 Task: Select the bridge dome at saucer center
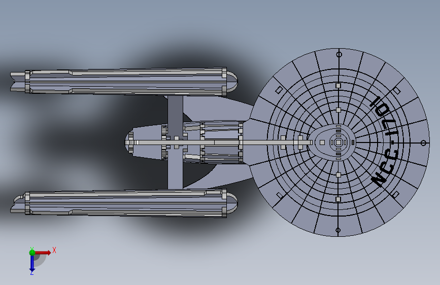339,142
